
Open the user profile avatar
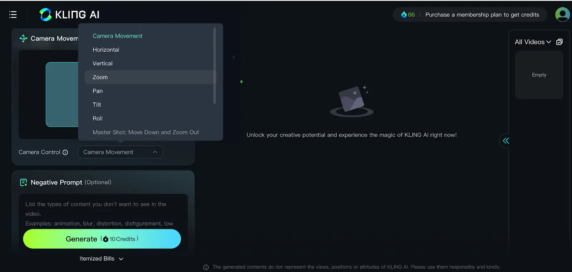pyautogui.click(x=562, y=15)
